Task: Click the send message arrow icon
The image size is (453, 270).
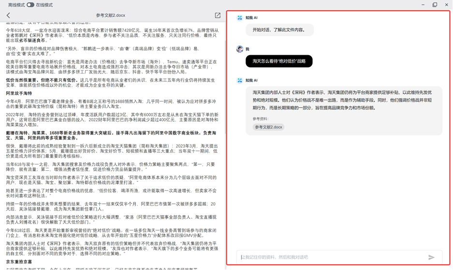Action: [431, 257]
